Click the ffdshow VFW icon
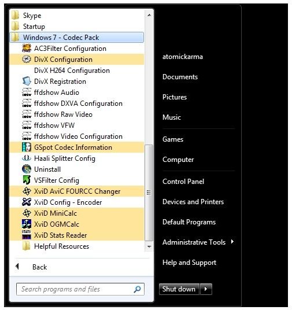Screen dimensions: 292x310 pyautogui.click(x=27, y=126)
